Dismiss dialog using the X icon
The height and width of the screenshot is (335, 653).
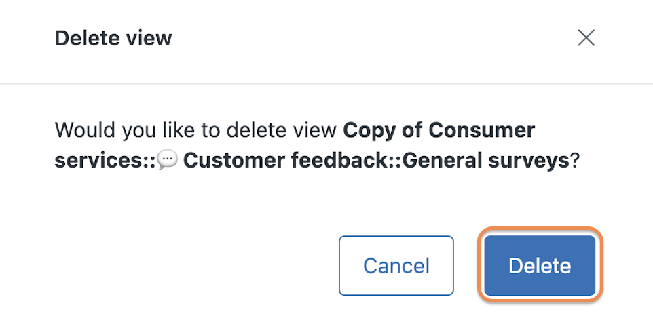[x=586, y=38]
